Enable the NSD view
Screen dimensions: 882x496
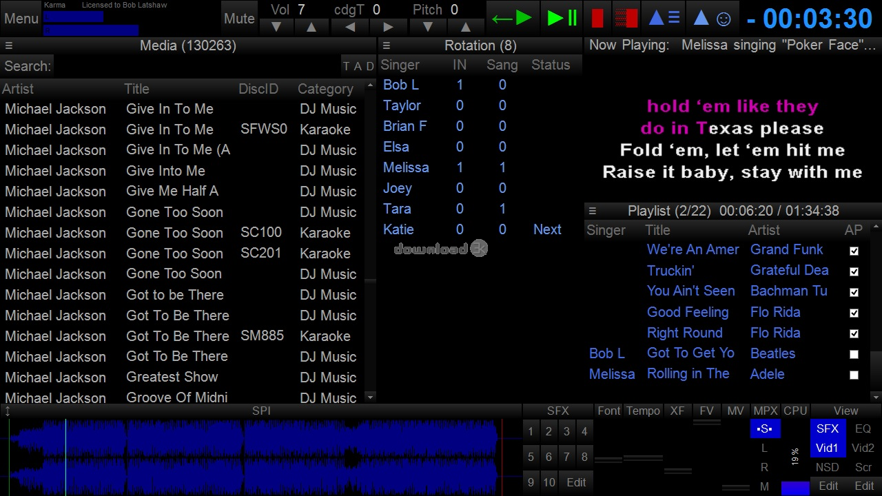828,467
